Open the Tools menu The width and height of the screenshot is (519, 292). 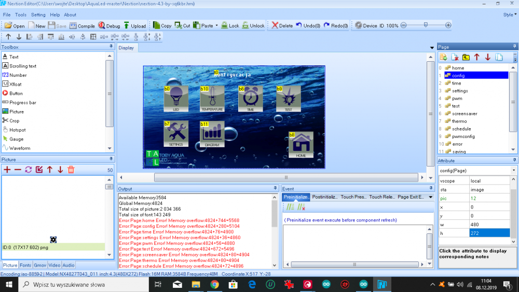(21, 15)
